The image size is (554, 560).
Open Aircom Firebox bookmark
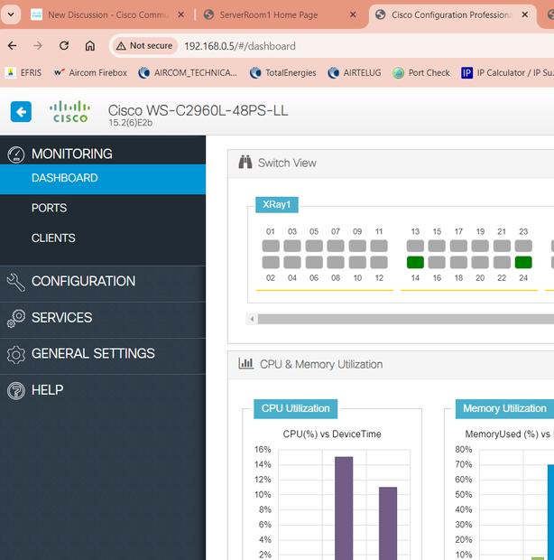click(90, 73)
